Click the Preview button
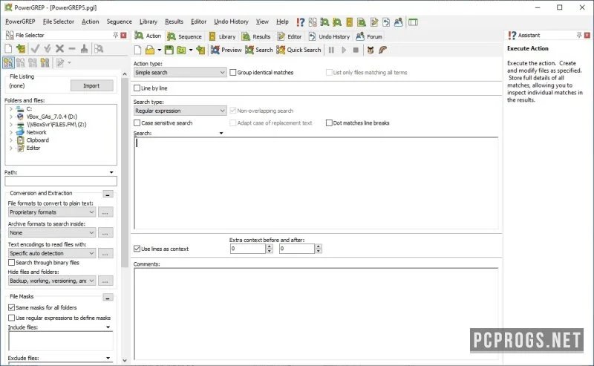Screen dimensions: 594x366 (x=226, y=50)
